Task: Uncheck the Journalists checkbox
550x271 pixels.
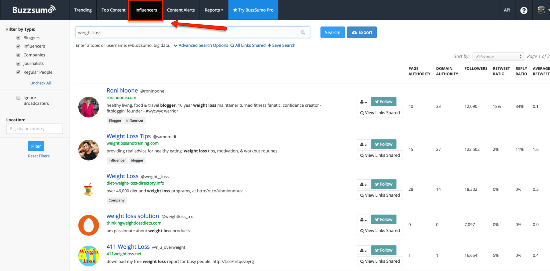Action: (19, 64)
